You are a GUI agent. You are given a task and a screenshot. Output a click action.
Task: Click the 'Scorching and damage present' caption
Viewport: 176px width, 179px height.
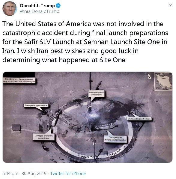click(x=19, y=80)
